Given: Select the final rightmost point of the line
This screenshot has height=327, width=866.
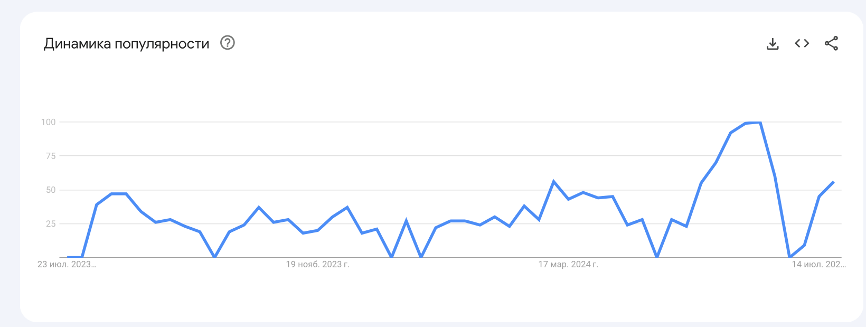Looking at the screenshot, I should click(833, 182).
